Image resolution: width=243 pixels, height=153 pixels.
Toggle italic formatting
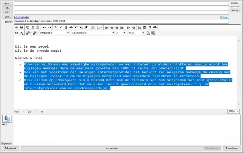pyautogui.click(x=61, y=27)
